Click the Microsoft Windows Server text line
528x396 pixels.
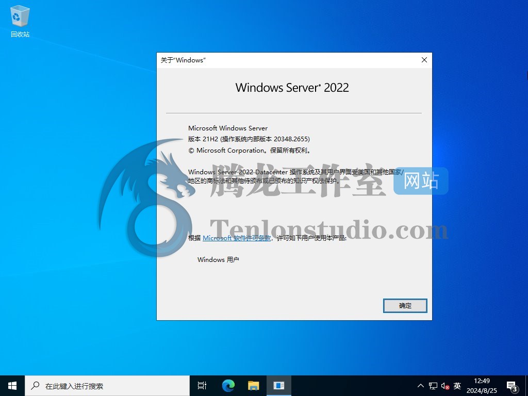coord(227,128)
